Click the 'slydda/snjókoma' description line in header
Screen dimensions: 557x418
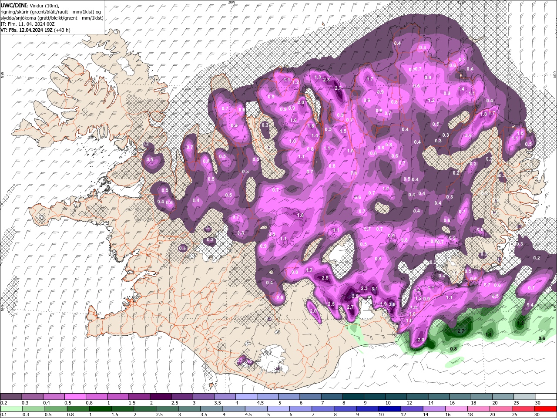click(x=52, y=18)
